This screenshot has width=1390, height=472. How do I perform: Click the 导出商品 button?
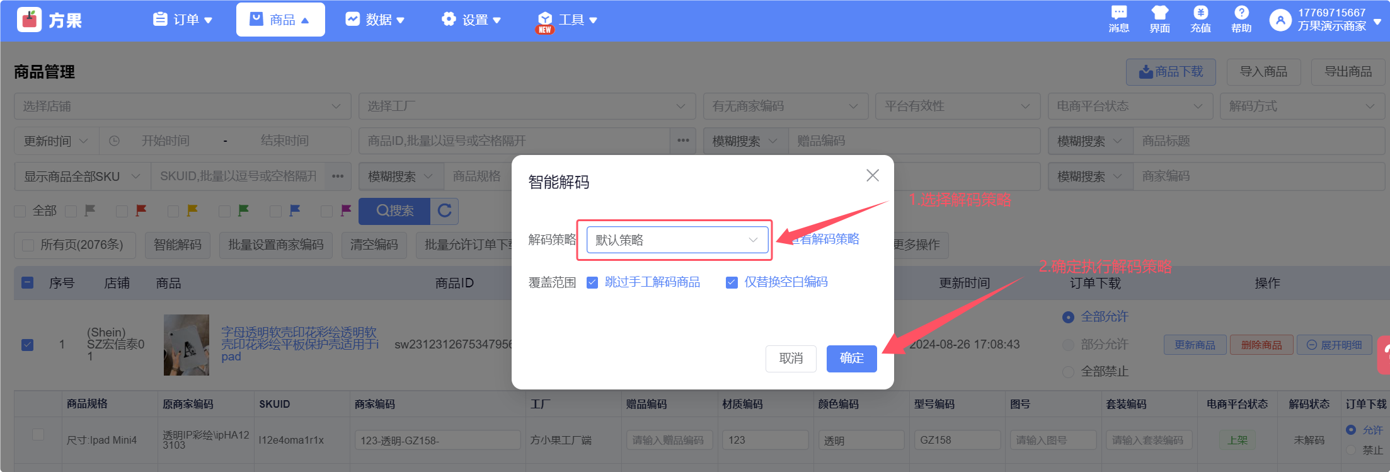click(x=1348, y=72)
